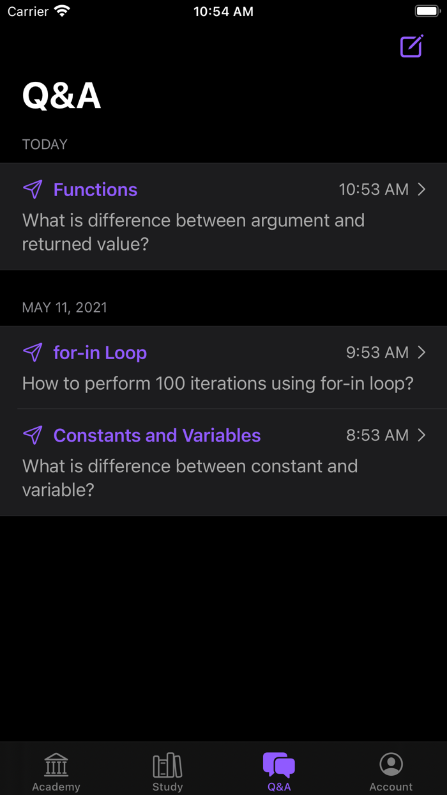Click the 10:53 AM timestamp

[x=374, y=190]
